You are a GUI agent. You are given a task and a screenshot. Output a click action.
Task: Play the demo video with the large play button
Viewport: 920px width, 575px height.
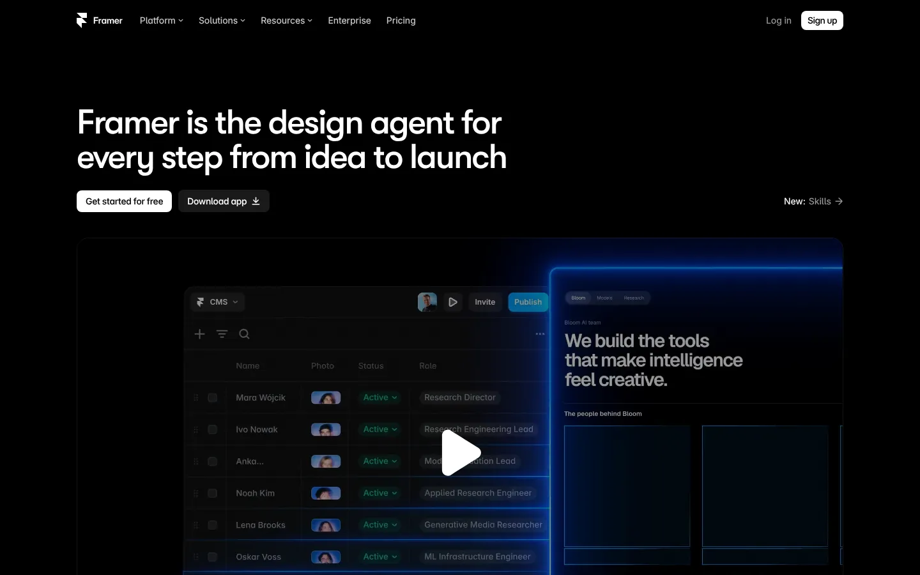[x=461, y=452]
